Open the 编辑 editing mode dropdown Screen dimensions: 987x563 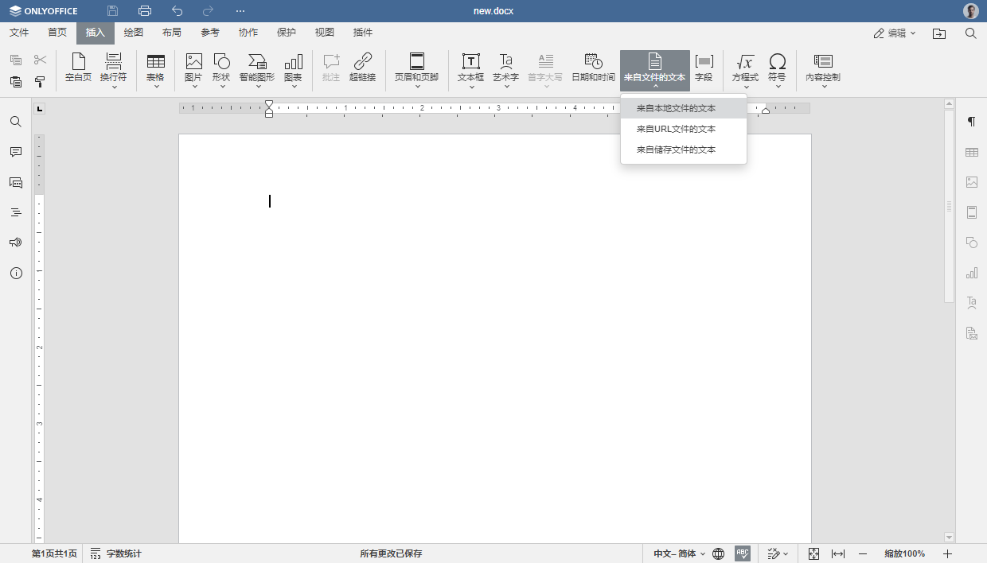pyautogui.click(x=895, y=33)
